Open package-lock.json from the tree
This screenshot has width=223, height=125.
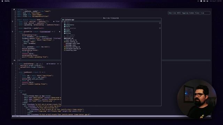(72, 43)
